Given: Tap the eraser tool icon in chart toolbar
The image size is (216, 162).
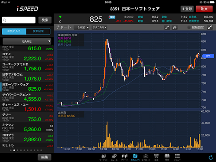Looking at the screenshot, I should point(175,27).
